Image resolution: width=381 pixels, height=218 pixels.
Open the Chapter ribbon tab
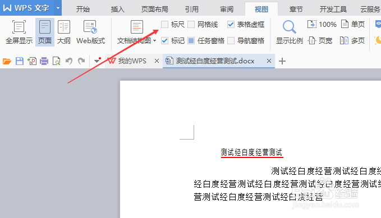point(296,9)
